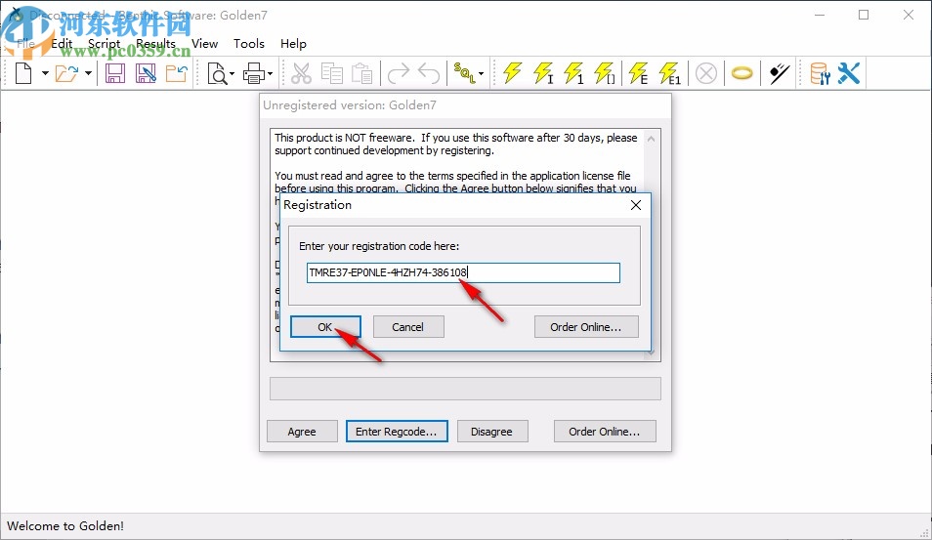
Task: Click the Save As icon with pencil
Action: click(146, 73)
